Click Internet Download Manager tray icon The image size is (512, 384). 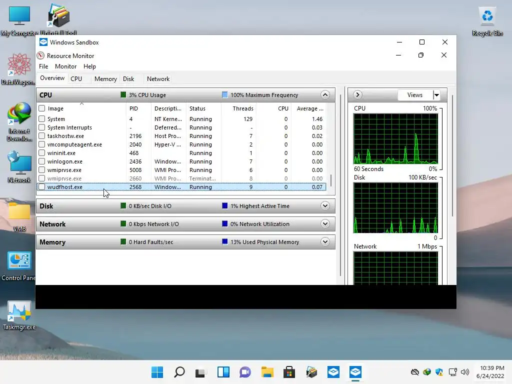pos(427,372)
